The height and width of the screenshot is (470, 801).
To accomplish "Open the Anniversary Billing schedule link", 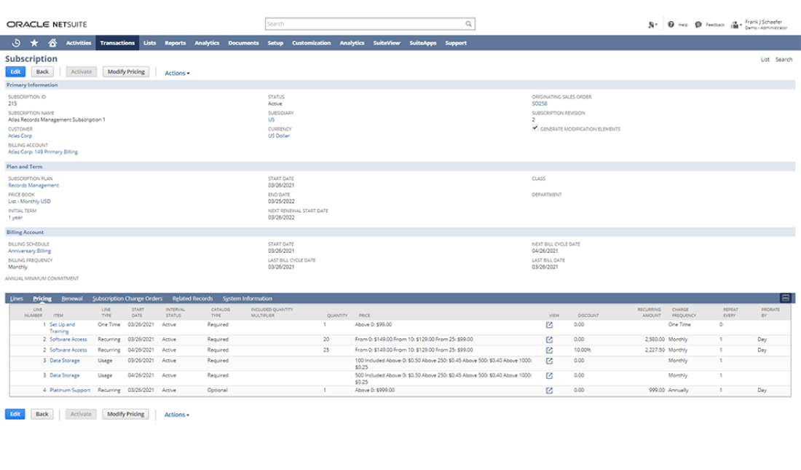I will 30,251.
